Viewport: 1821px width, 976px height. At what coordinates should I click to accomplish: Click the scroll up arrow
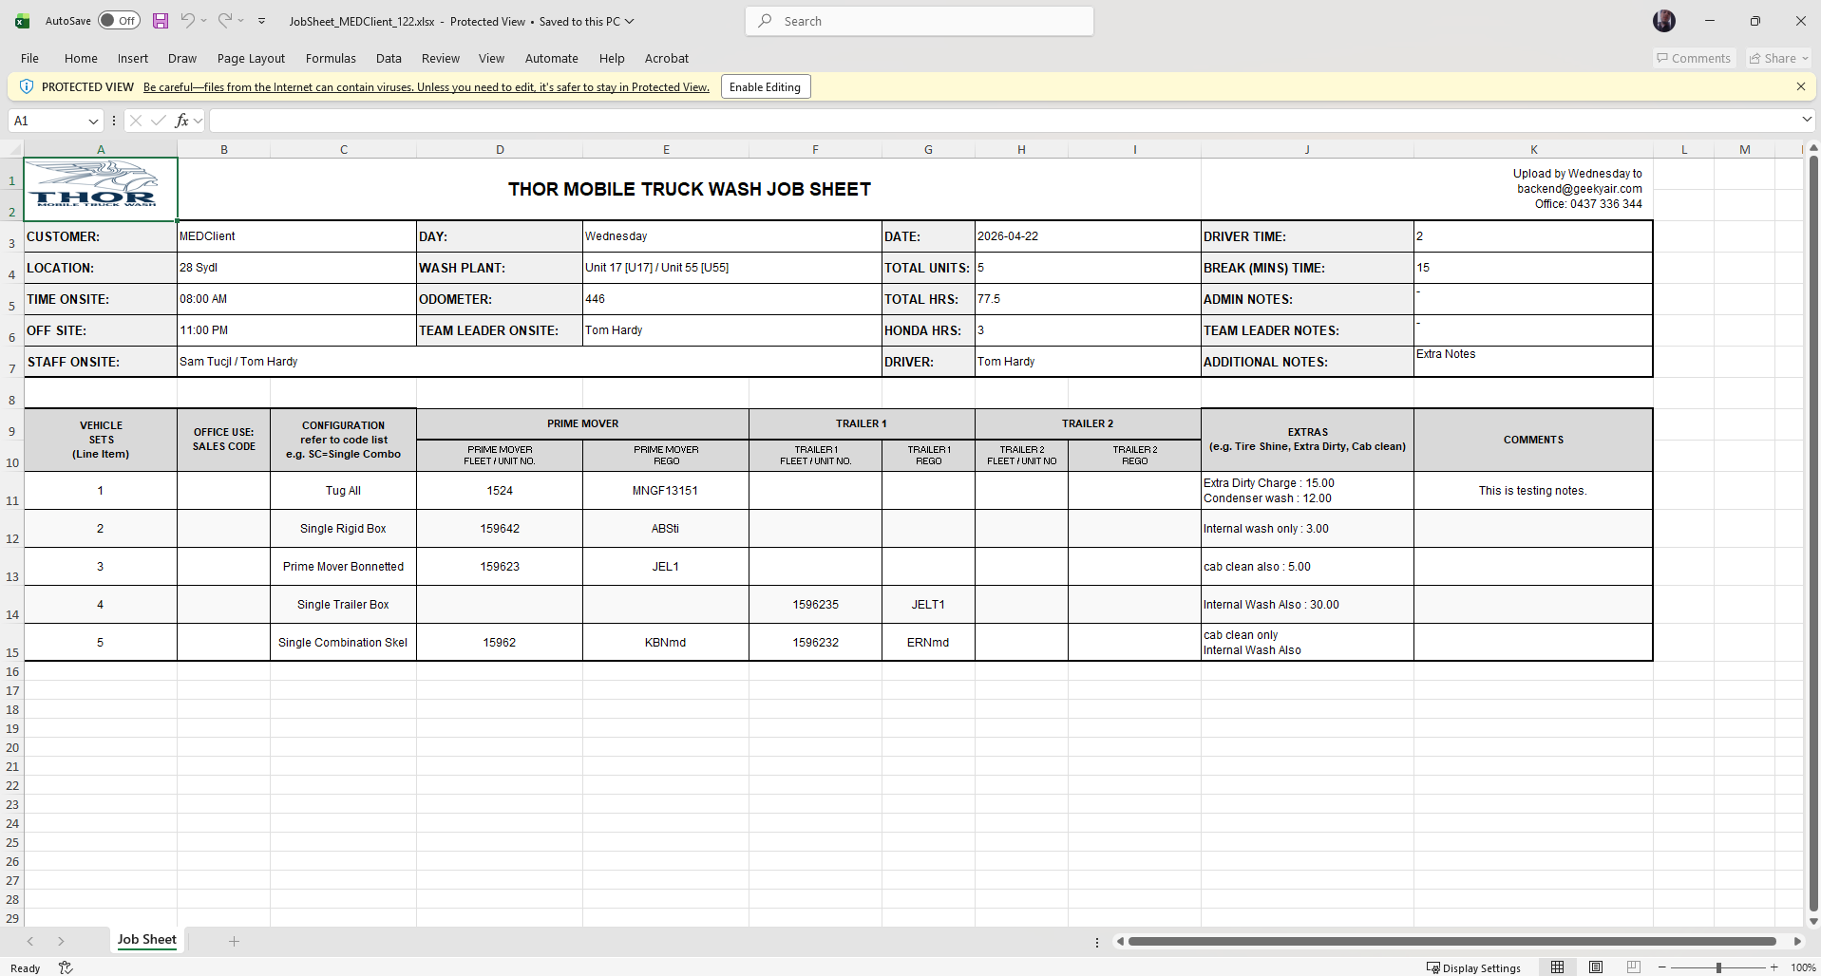1813,148
